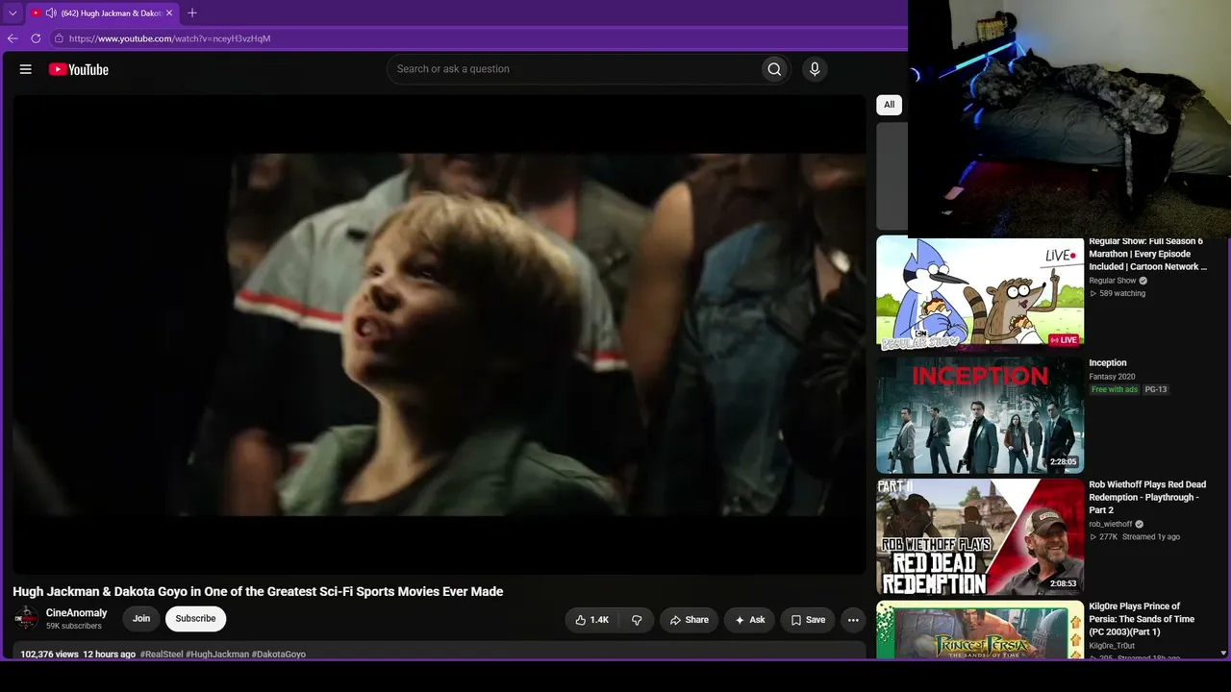Image resolution: width=1231 pixels, height=692 pixels.
Task: View site information icon in address bar
Action: [59, 38]
